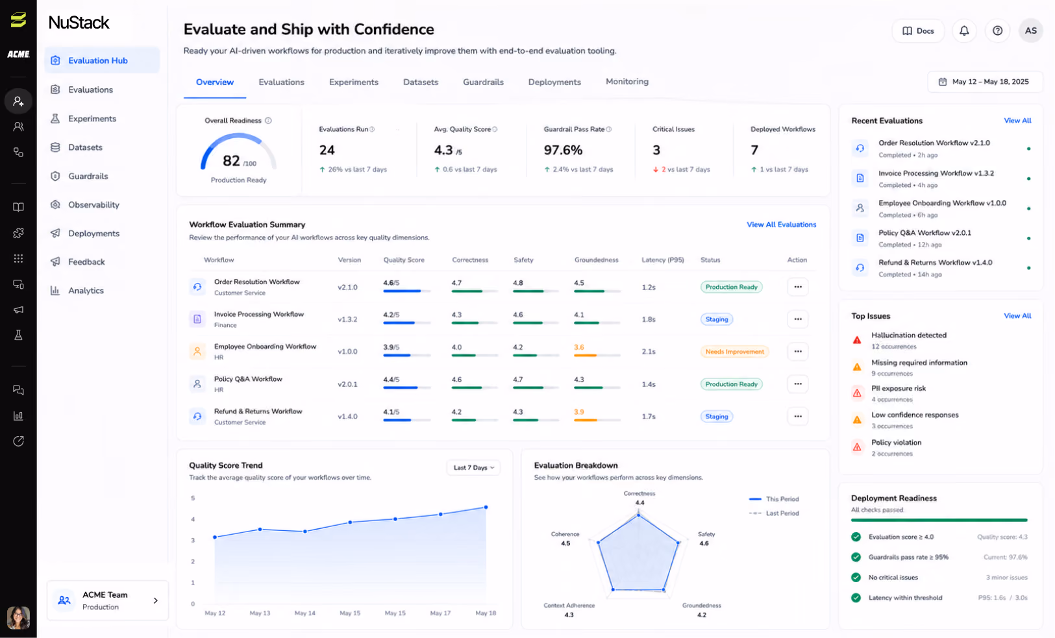Switch to the Monitoring tab
1055x638 pixels.
pyautogui.click(x=627, y=82)
